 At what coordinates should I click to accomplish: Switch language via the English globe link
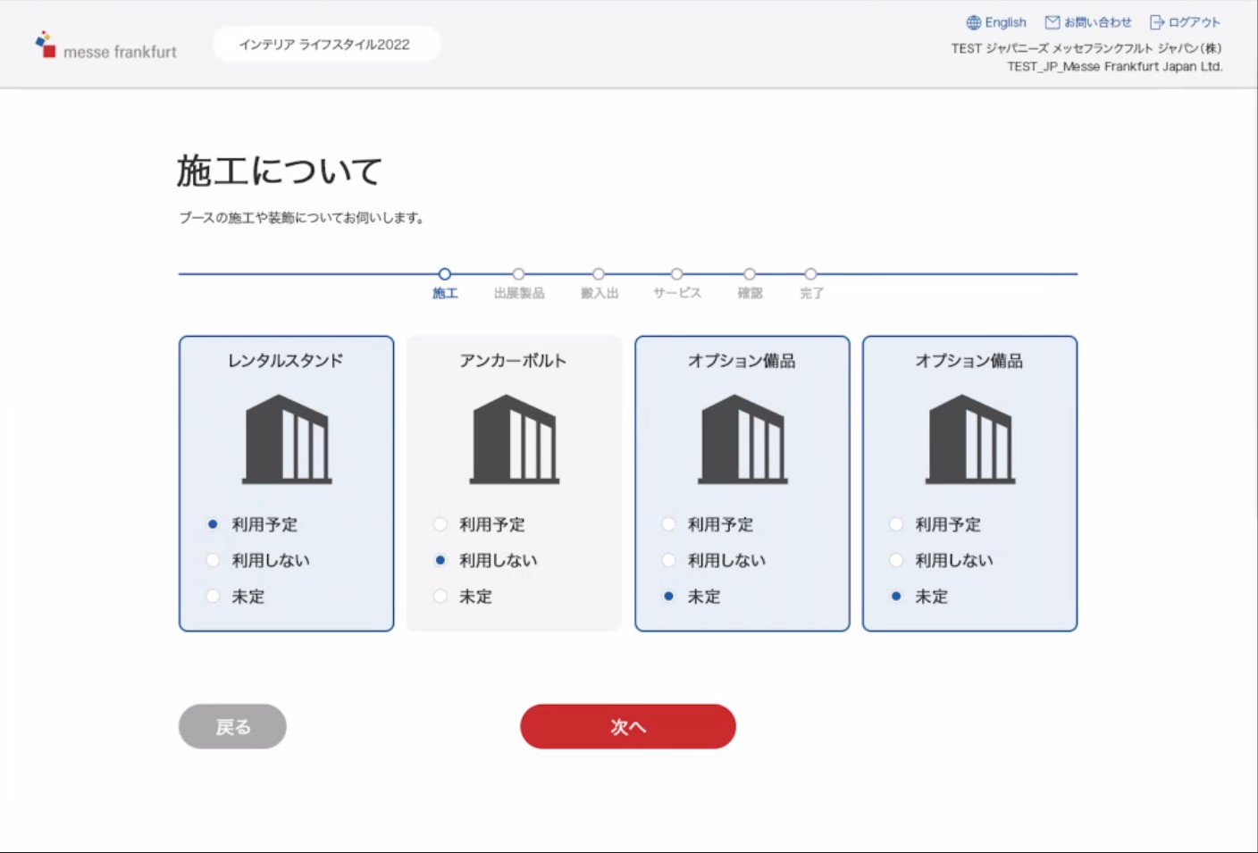996,22
